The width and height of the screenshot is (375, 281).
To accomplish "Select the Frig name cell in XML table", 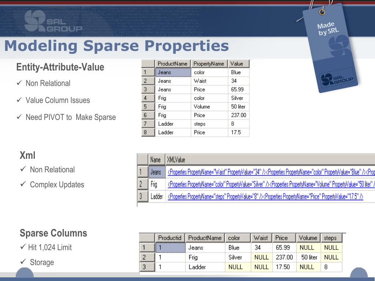I will (x=157, y=184).
